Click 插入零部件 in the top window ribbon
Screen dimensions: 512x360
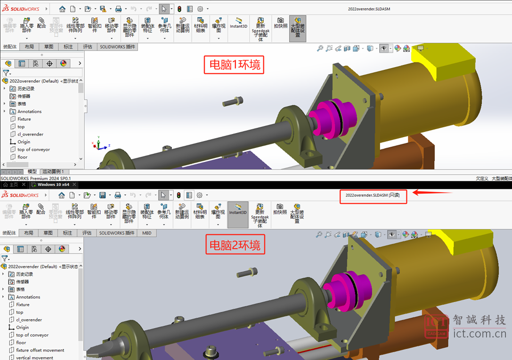(x=27, y=25)
